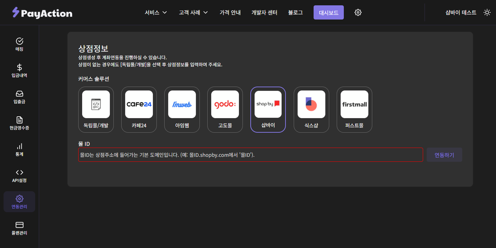Click the 몰 ID field label
Screen dimensions: 496x248
click(84, 144)
